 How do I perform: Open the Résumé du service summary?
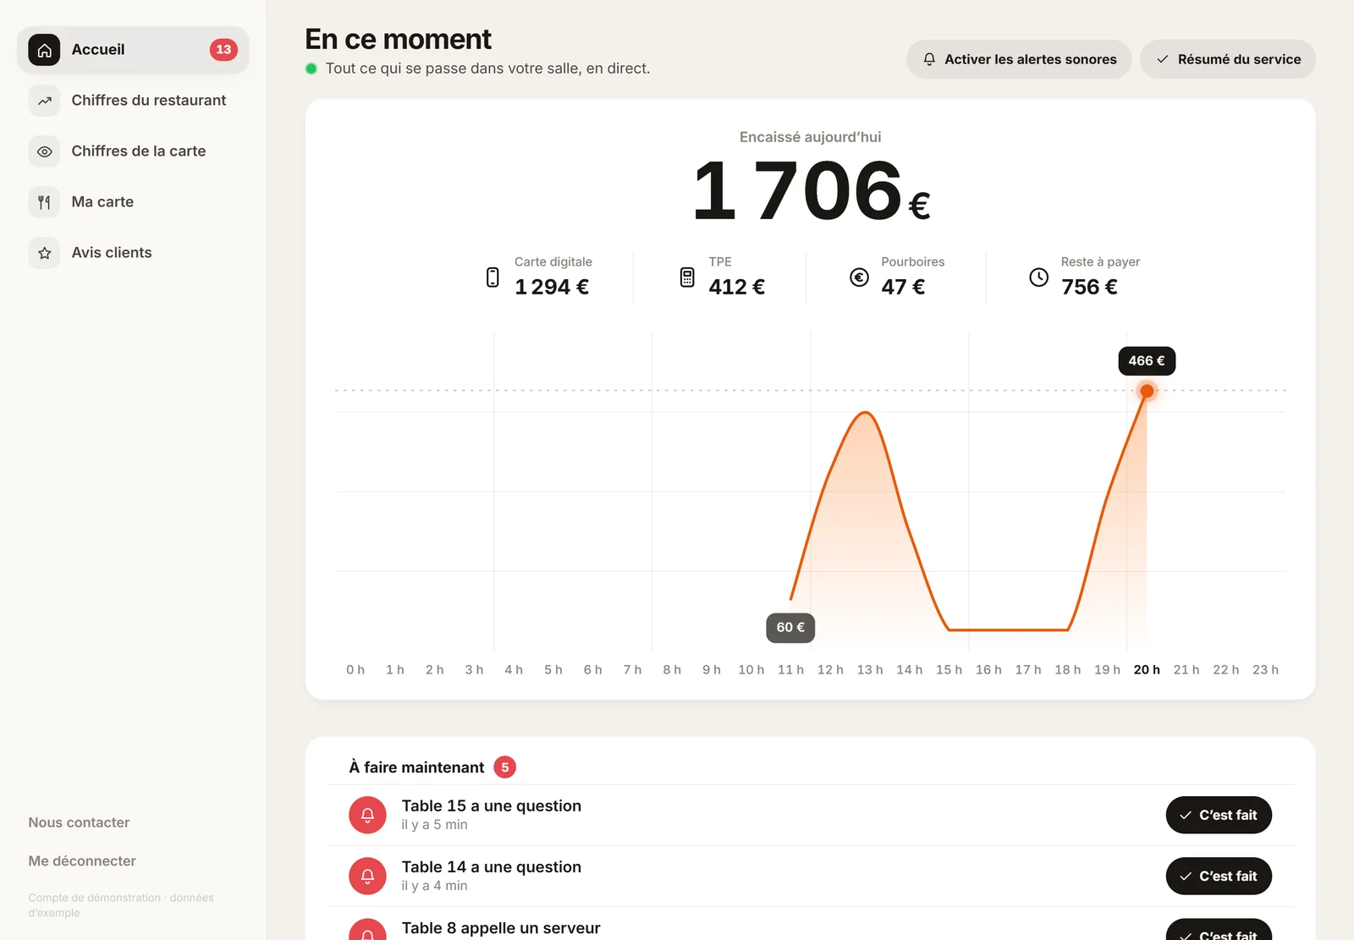1227,59
